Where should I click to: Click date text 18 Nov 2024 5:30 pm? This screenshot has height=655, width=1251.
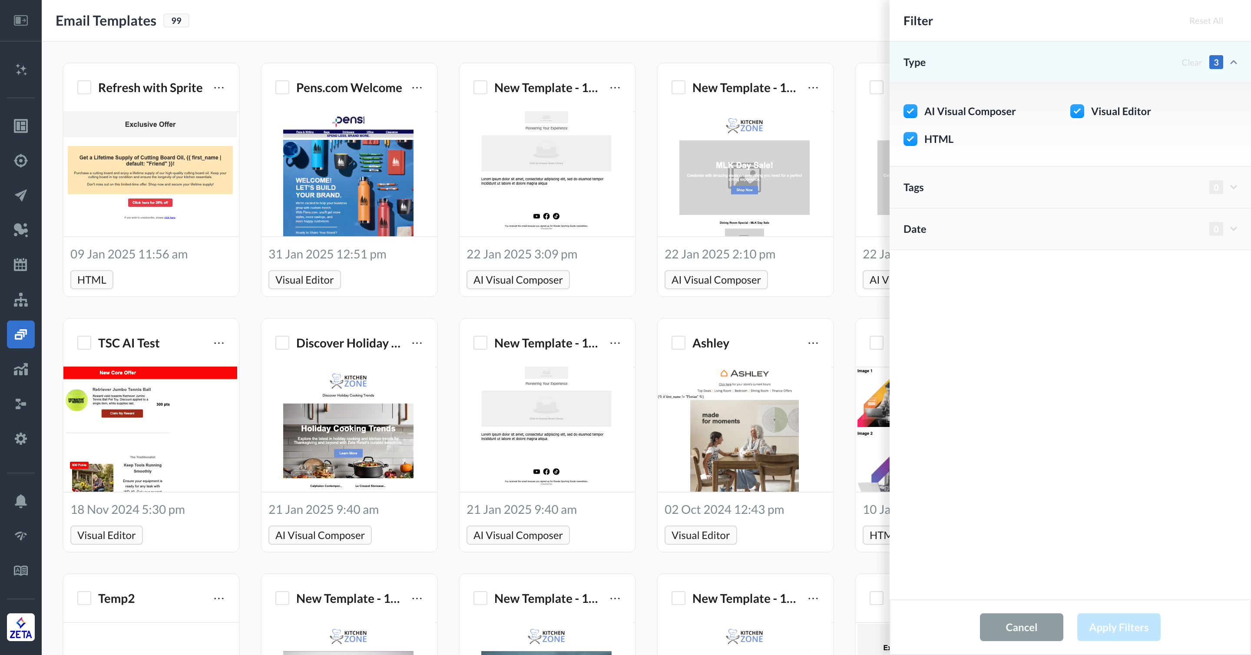click(128, 509)
